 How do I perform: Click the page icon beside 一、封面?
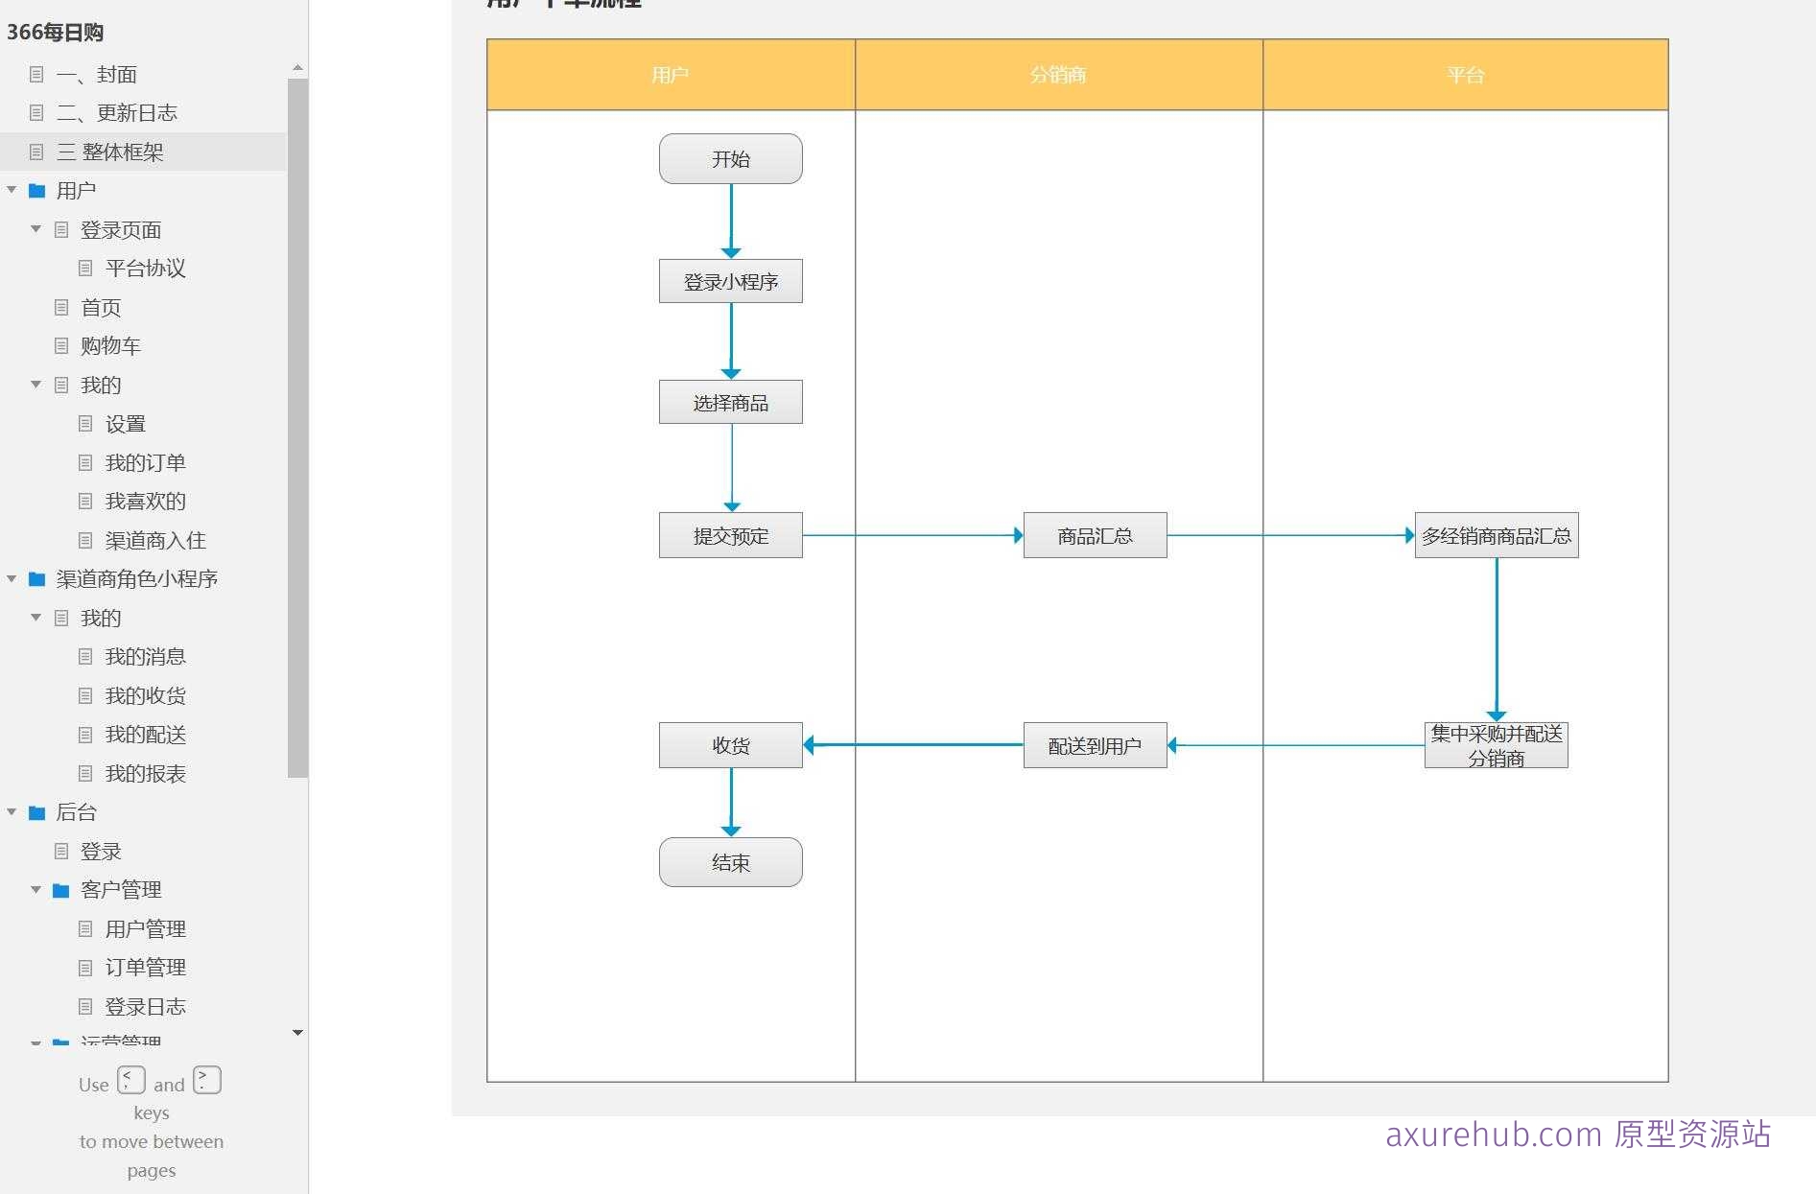[37, 74]
